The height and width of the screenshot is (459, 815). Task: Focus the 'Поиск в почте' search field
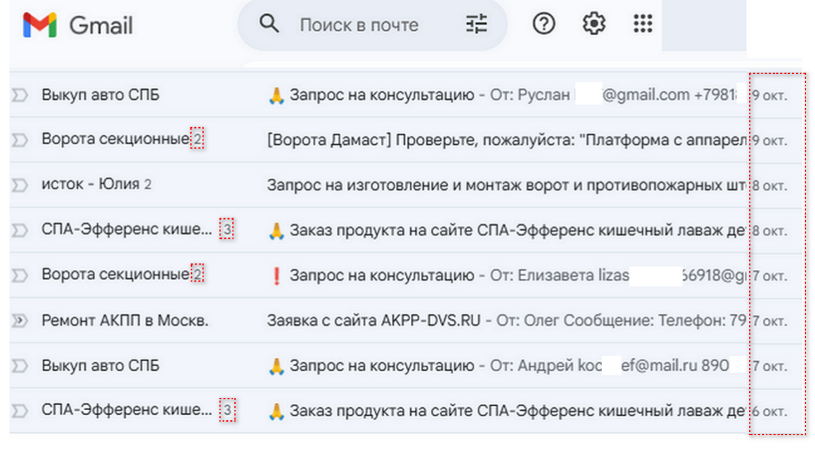371,25
